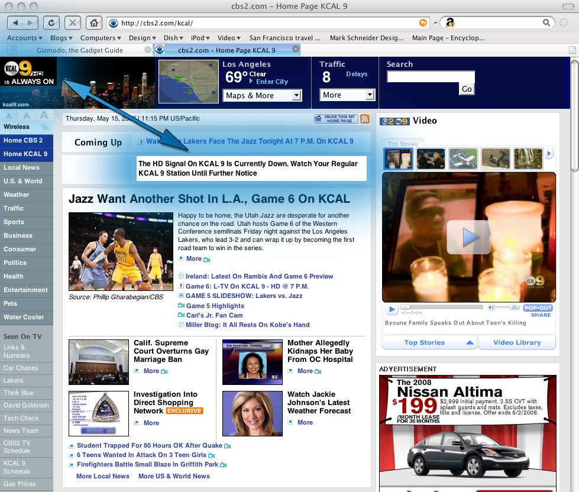The image size is (579, 492).
Task: Click the orange RSS feed icon
Action: tap(365, 119)
